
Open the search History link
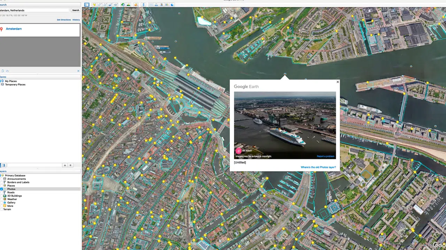tap(76, 20)
